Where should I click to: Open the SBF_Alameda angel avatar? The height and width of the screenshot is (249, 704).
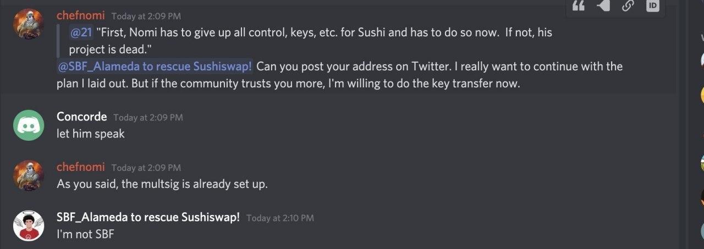coord(29,225)
